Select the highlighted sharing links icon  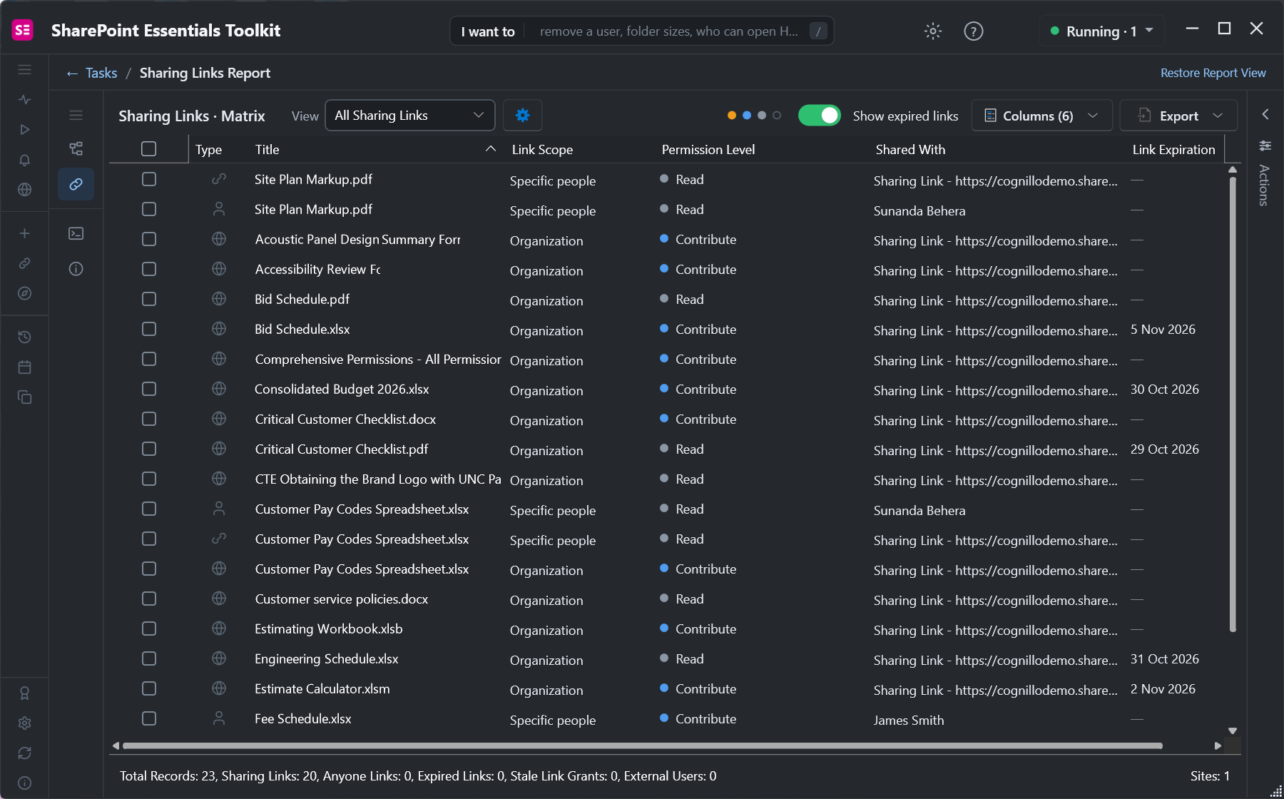pos(76,185)
